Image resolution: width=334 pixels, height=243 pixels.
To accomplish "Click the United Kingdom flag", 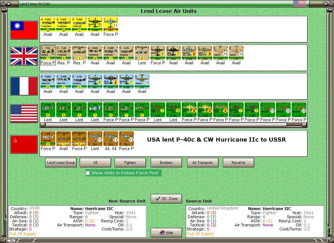I will pyautogui.click(x=24, y=56).
